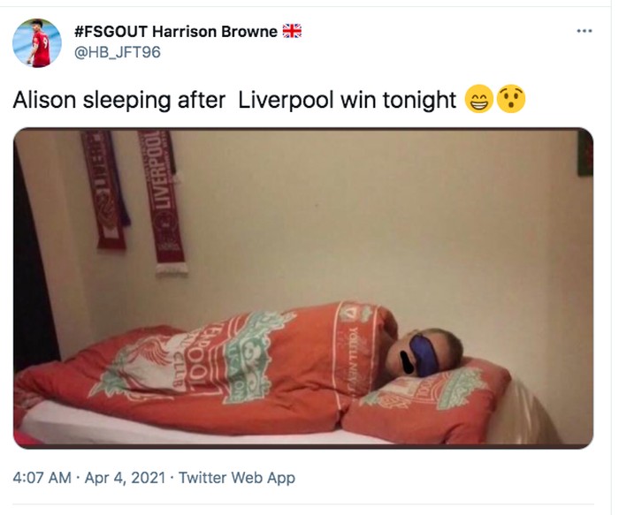Click the #FSGOUT text in the display name
The image size is (619, 515).
pos(111,32)
